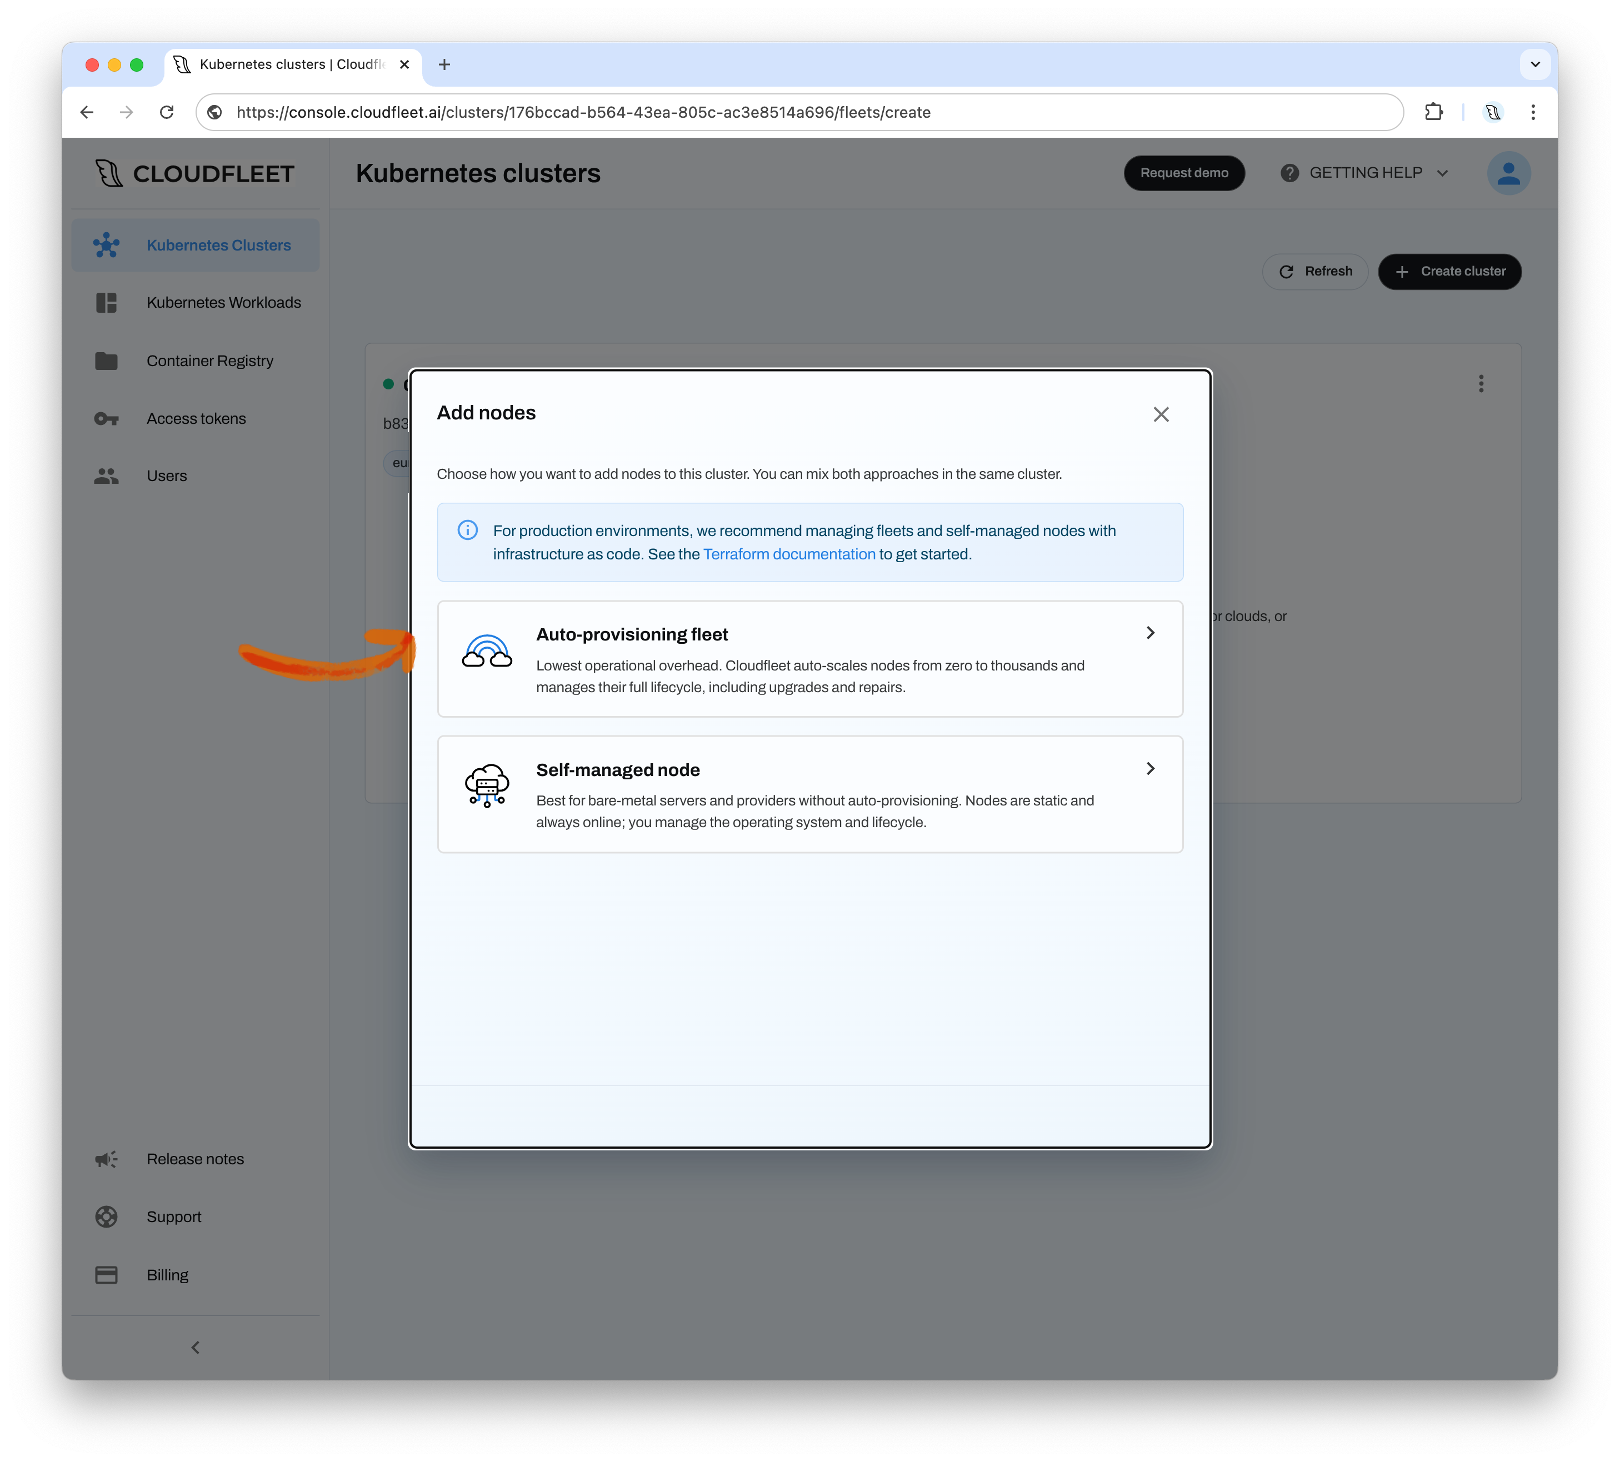Viewport: 1620px width, 1462px height.
Task: Open Release notes in the sidebar
Action: (195, 1159)
